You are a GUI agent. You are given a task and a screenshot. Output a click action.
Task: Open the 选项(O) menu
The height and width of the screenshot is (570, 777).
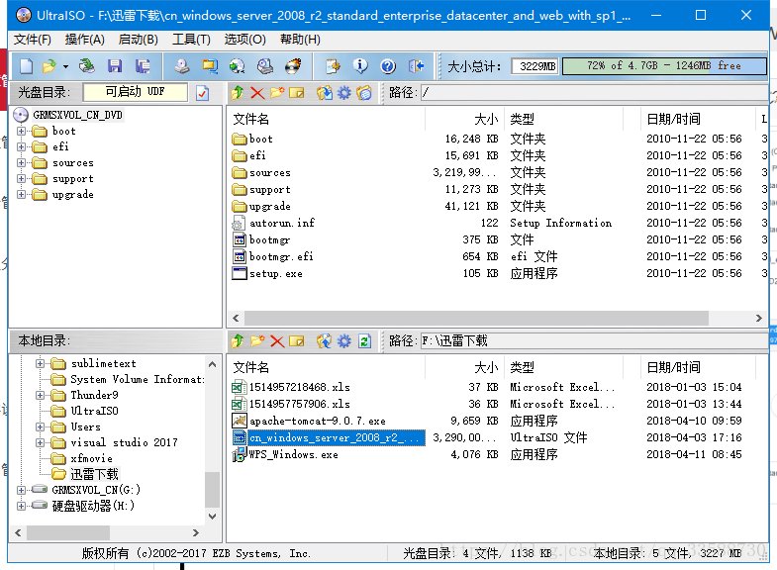click(x=244, y=40)
